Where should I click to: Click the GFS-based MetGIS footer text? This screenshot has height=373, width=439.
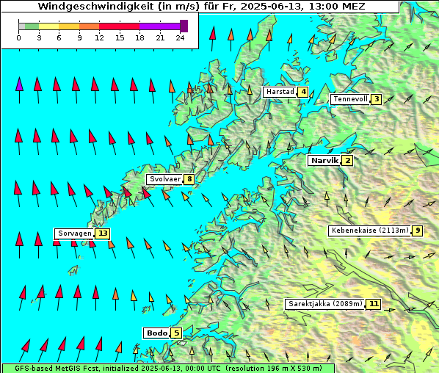click(168, 369)
